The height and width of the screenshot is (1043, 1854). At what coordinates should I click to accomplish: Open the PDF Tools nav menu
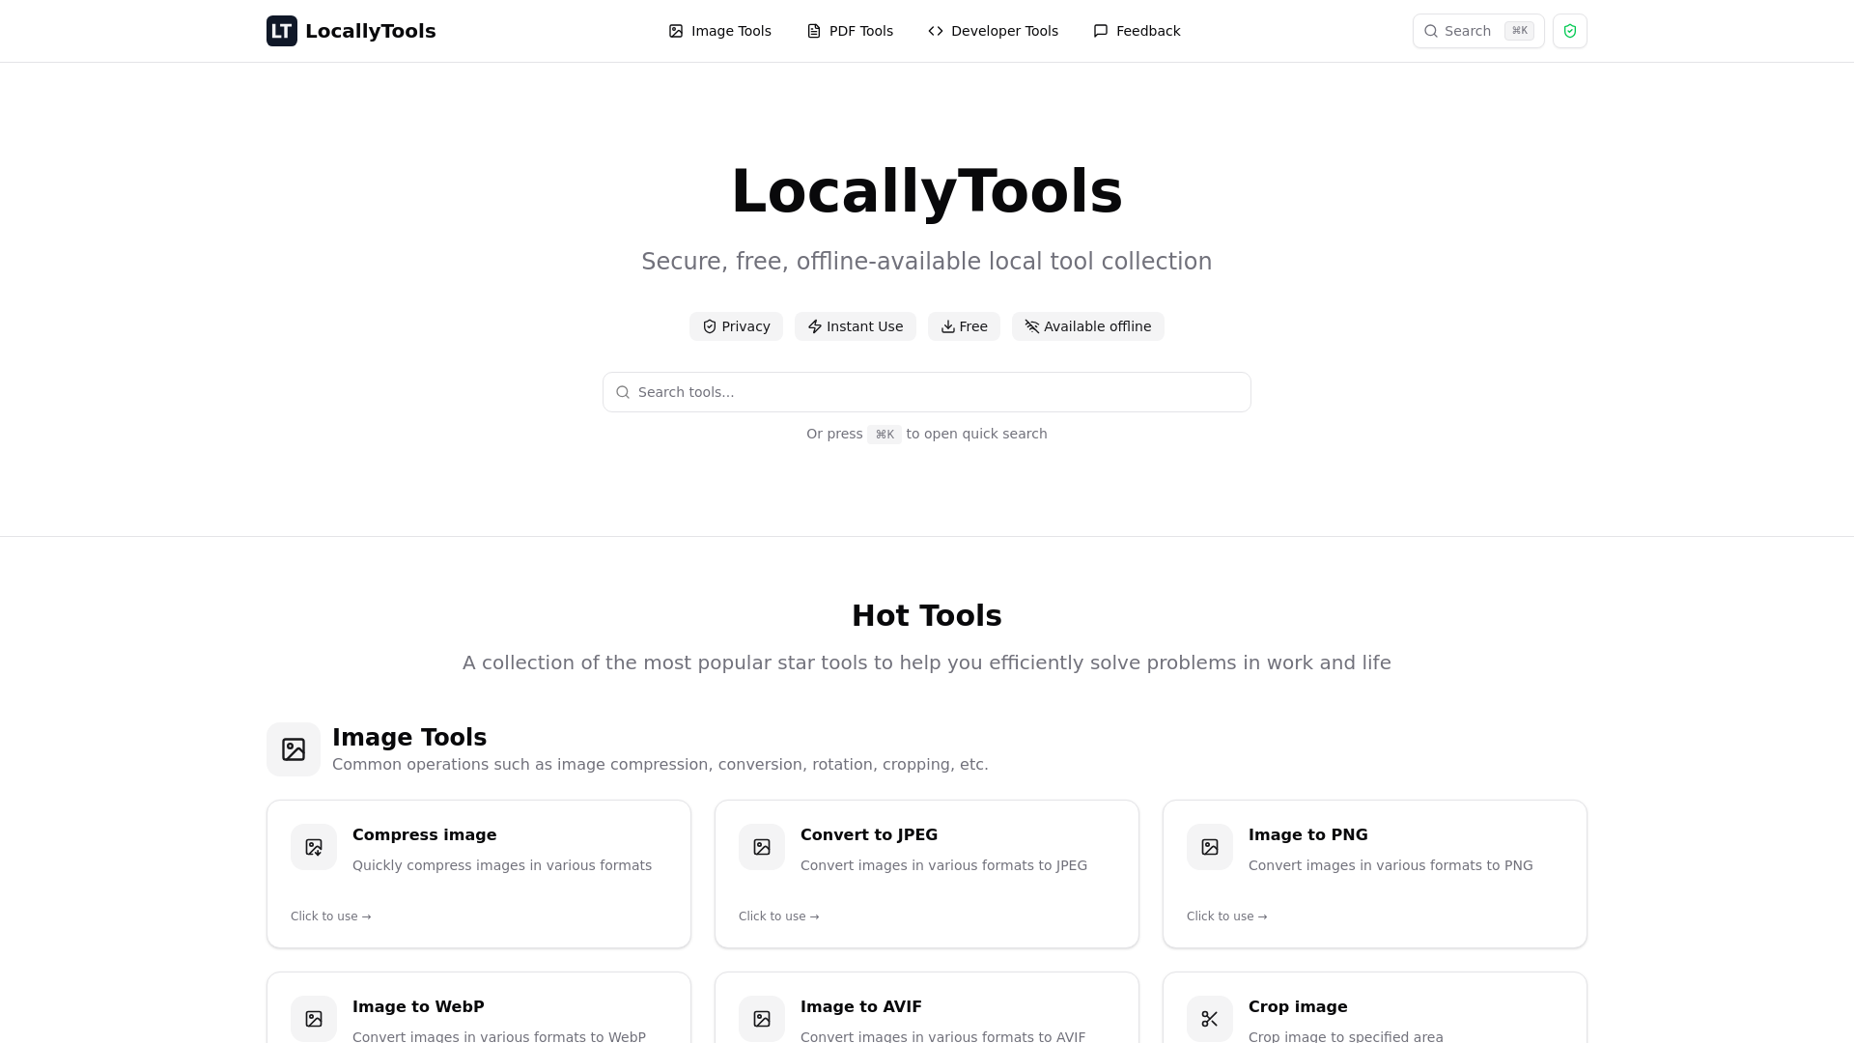pyautogui.click(x=850, y=31)
